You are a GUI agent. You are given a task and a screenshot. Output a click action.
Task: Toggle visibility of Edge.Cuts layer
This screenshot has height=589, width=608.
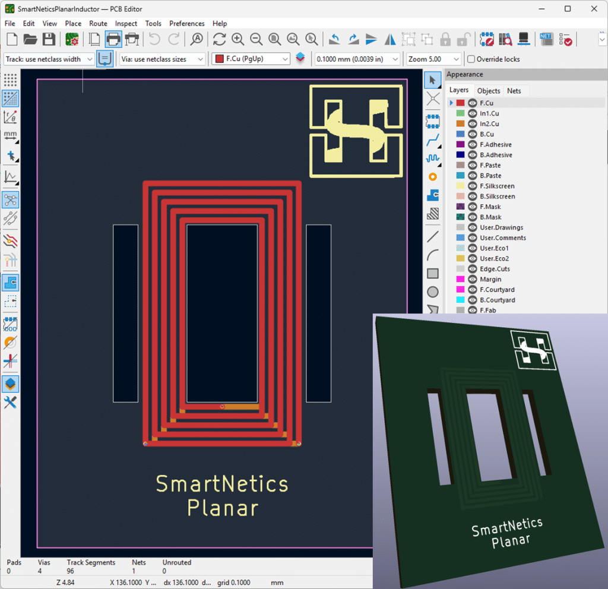(x=472, y=269)
